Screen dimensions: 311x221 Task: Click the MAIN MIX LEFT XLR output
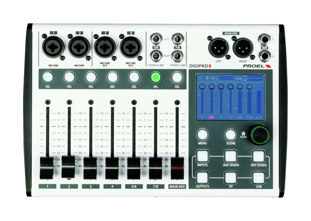pyautogui.click(x=219, y=47)
